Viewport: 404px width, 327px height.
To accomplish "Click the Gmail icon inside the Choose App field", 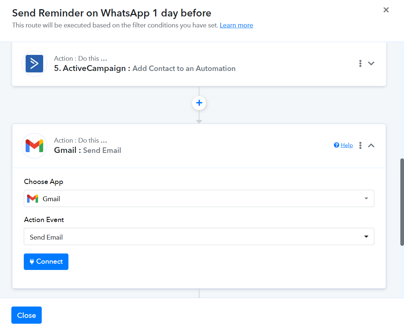I will tap(33, 199).
